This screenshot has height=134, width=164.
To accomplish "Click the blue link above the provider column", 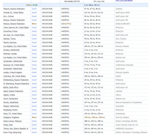I will [x=124, y=1].
